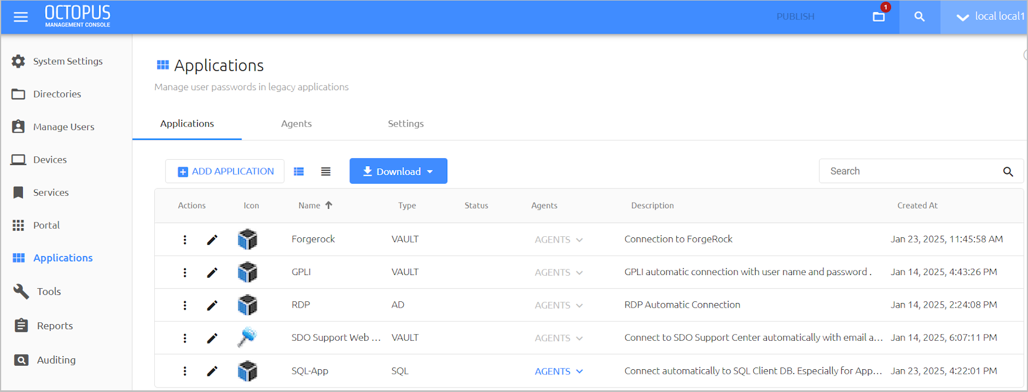Click the "Jan 23, 2025, 4:22:01 PM" date
The width and height of the screenshot is (1028, 392).
(x=944, y=371)
